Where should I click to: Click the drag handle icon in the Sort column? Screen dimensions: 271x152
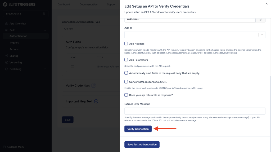tap(73, 67)
